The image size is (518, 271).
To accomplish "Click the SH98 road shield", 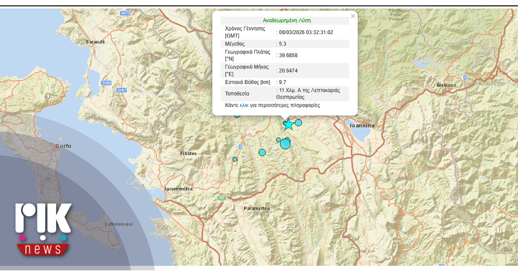I will (x=106, y=82).
